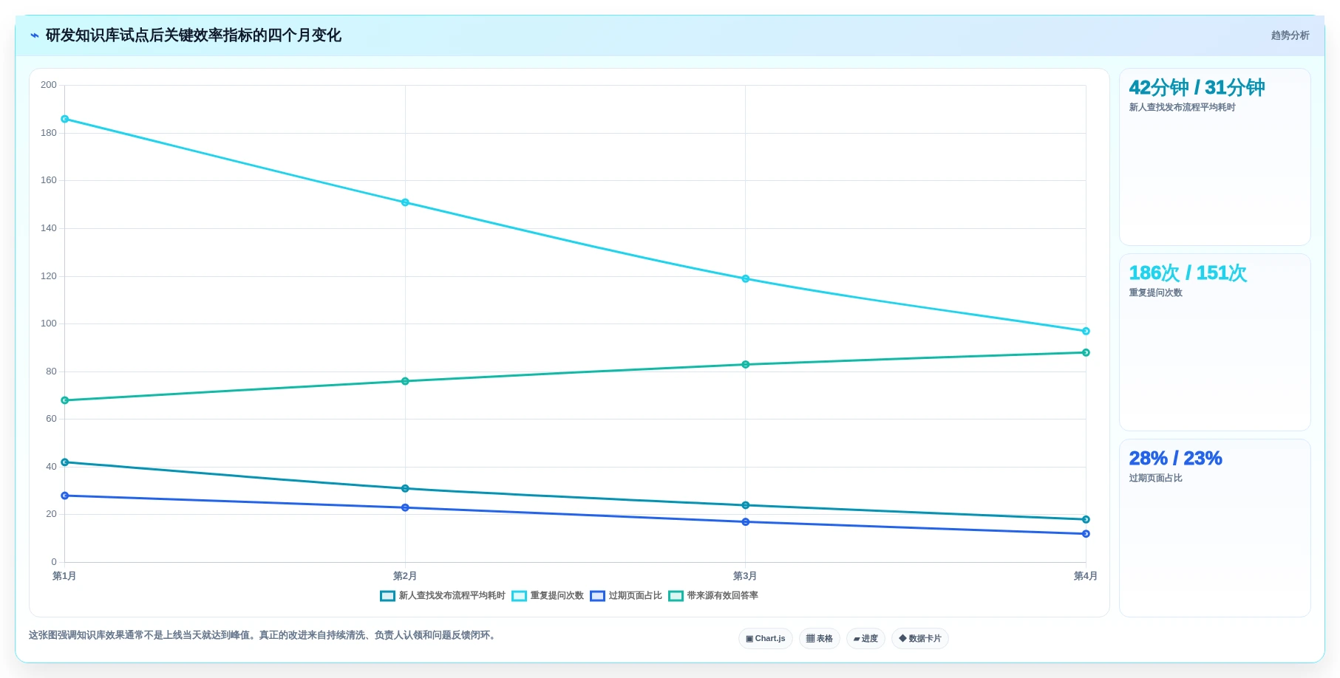Select the 带来源有效回答率 point at 第3月

746,364
